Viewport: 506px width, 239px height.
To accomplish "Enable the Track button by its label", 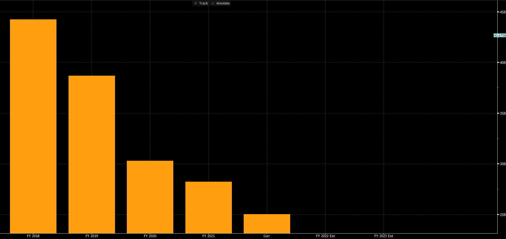I will [204, 3].
